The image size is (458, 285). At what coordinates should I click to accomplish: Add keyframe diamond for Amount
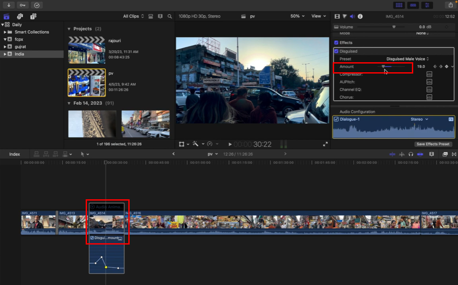446,67
